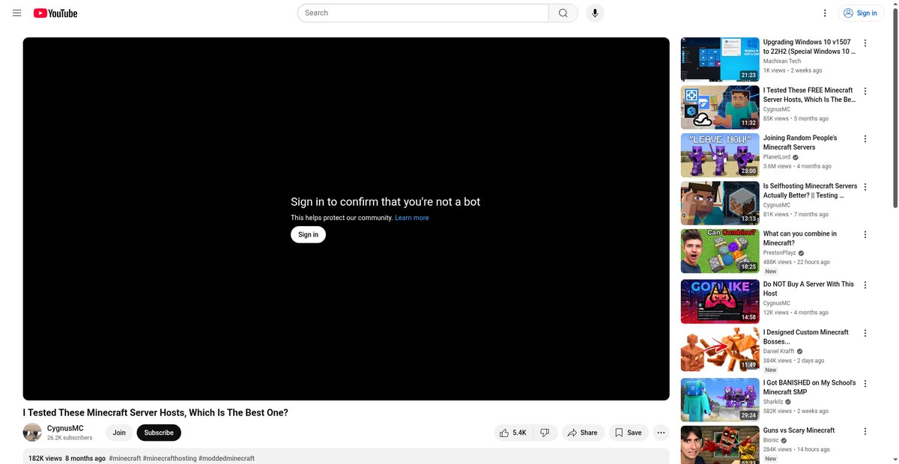Viewport: 899px width, 464px height.
Task: Open options for Selfhosting Minecraft Servers video
Action: pos(865,187)
